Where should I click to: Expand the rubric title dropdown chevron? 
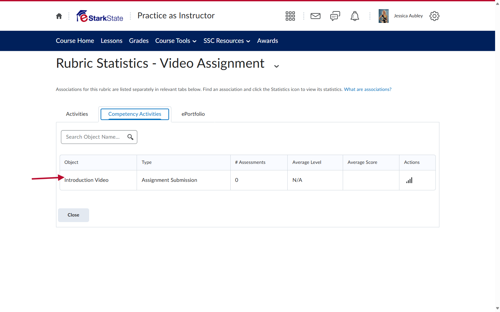pyautogui.click(x=277, y=66)
